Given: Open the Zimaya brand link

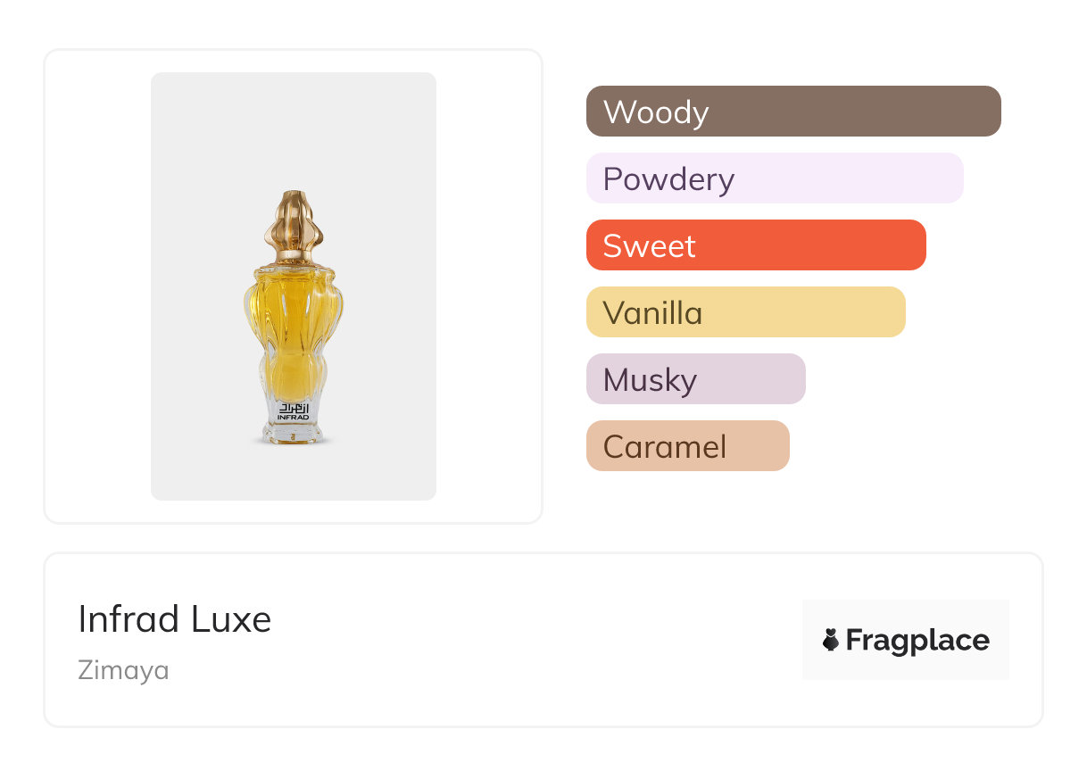Looking at the screenshot, I should click(123, 669).
